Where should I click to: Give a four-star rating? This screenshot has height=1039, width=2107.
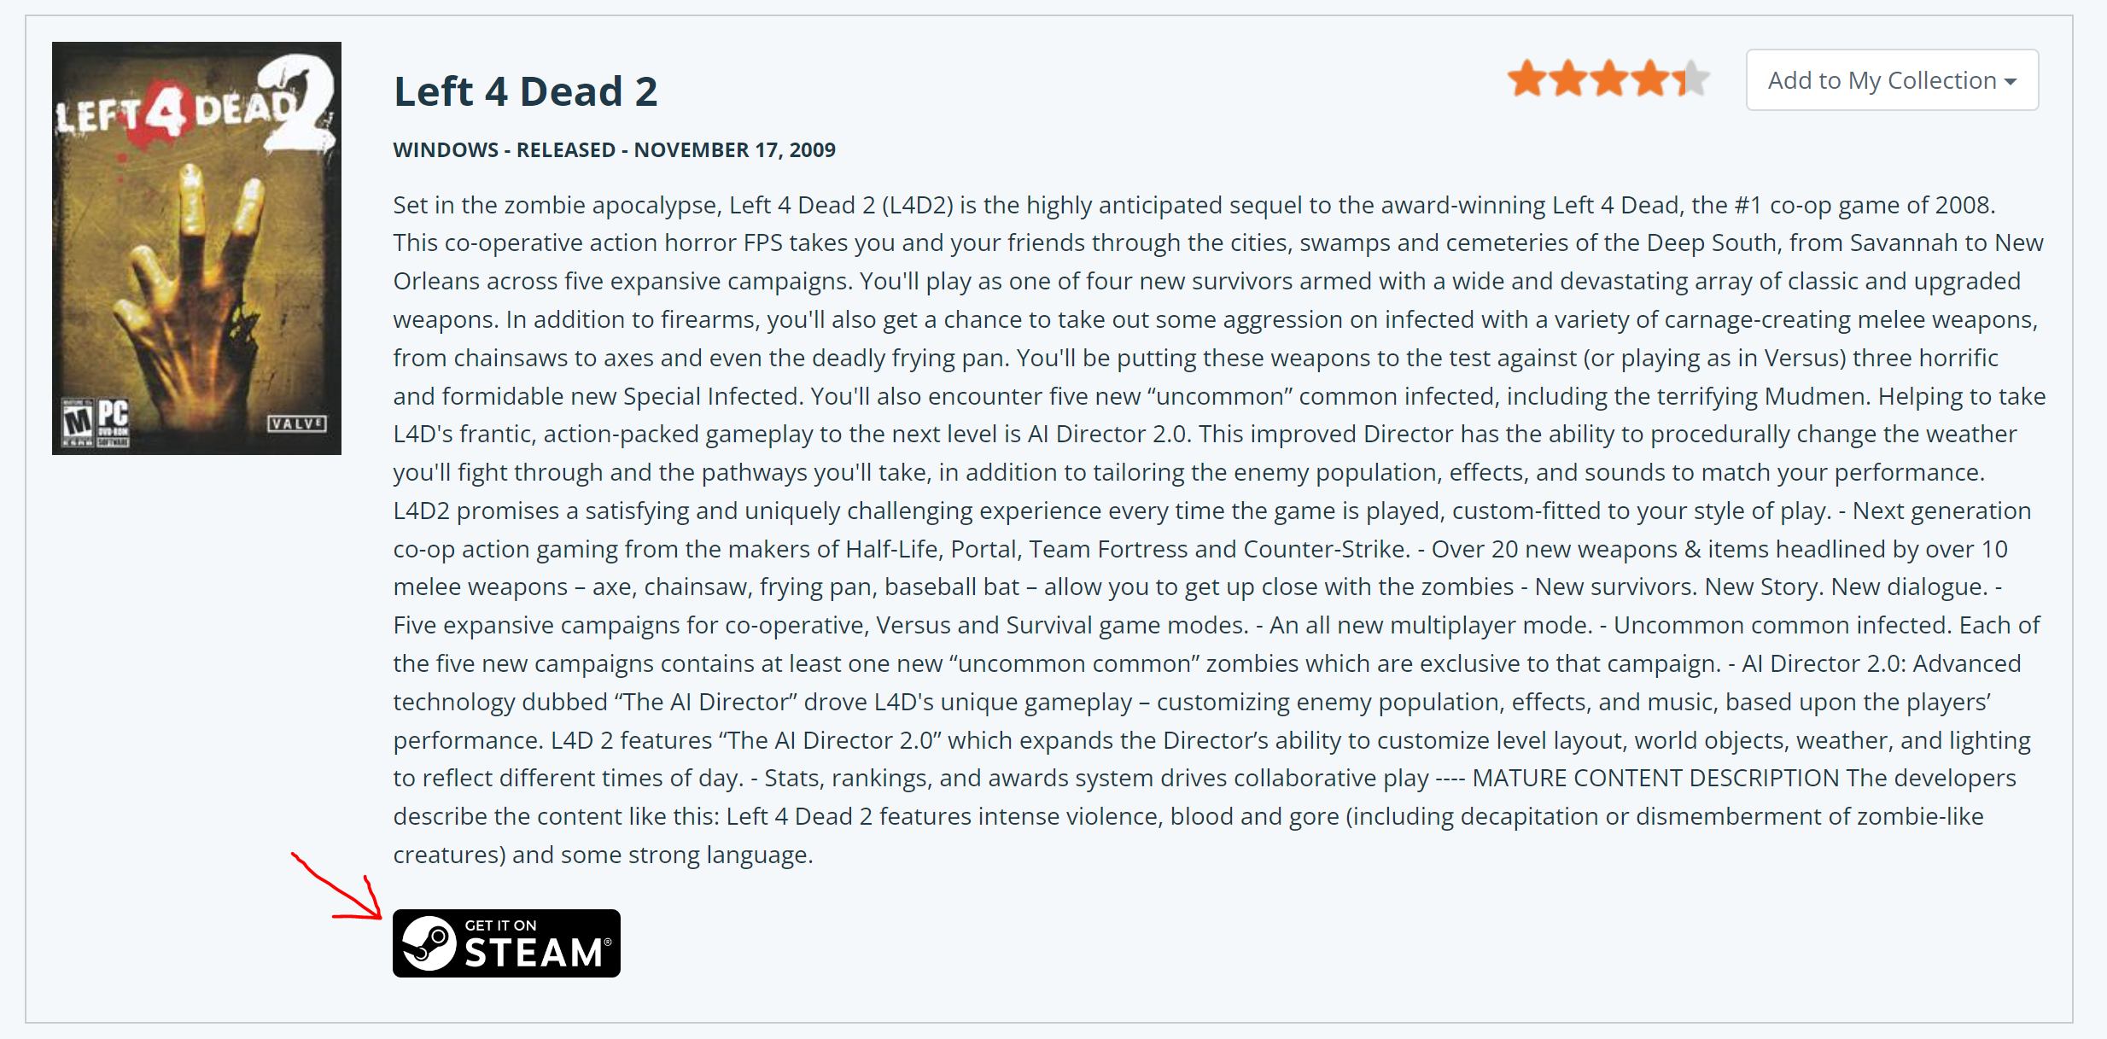[x=1649, y=79]
